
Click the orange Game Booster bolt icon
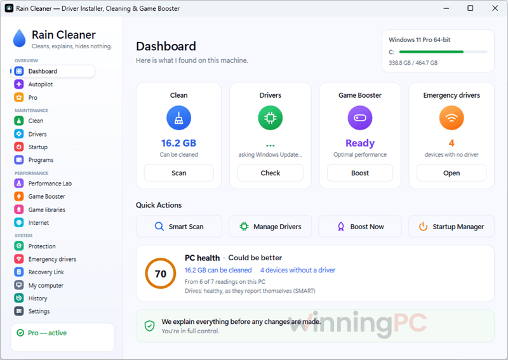click(x=19, y=196)
